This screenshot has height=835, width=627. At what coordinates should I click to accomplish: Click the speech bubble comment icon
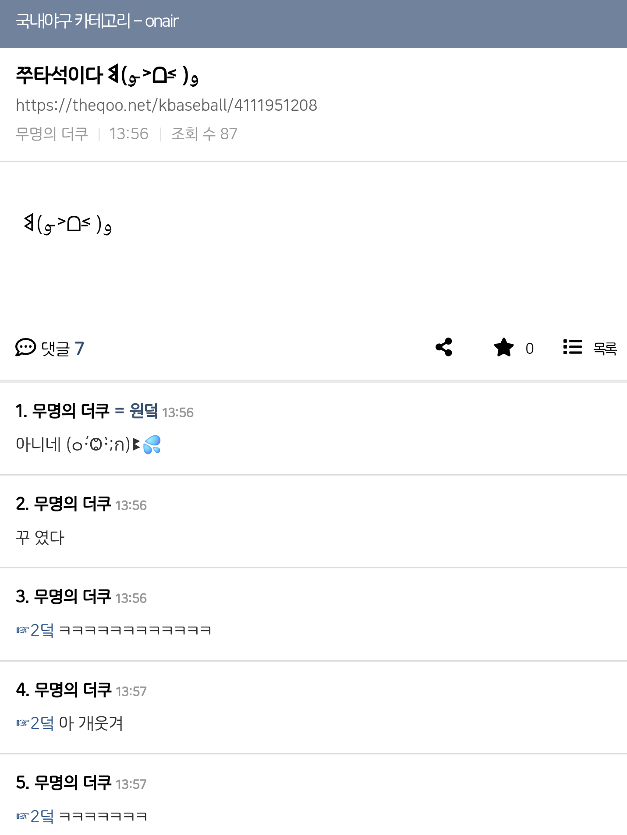point(25,348)
